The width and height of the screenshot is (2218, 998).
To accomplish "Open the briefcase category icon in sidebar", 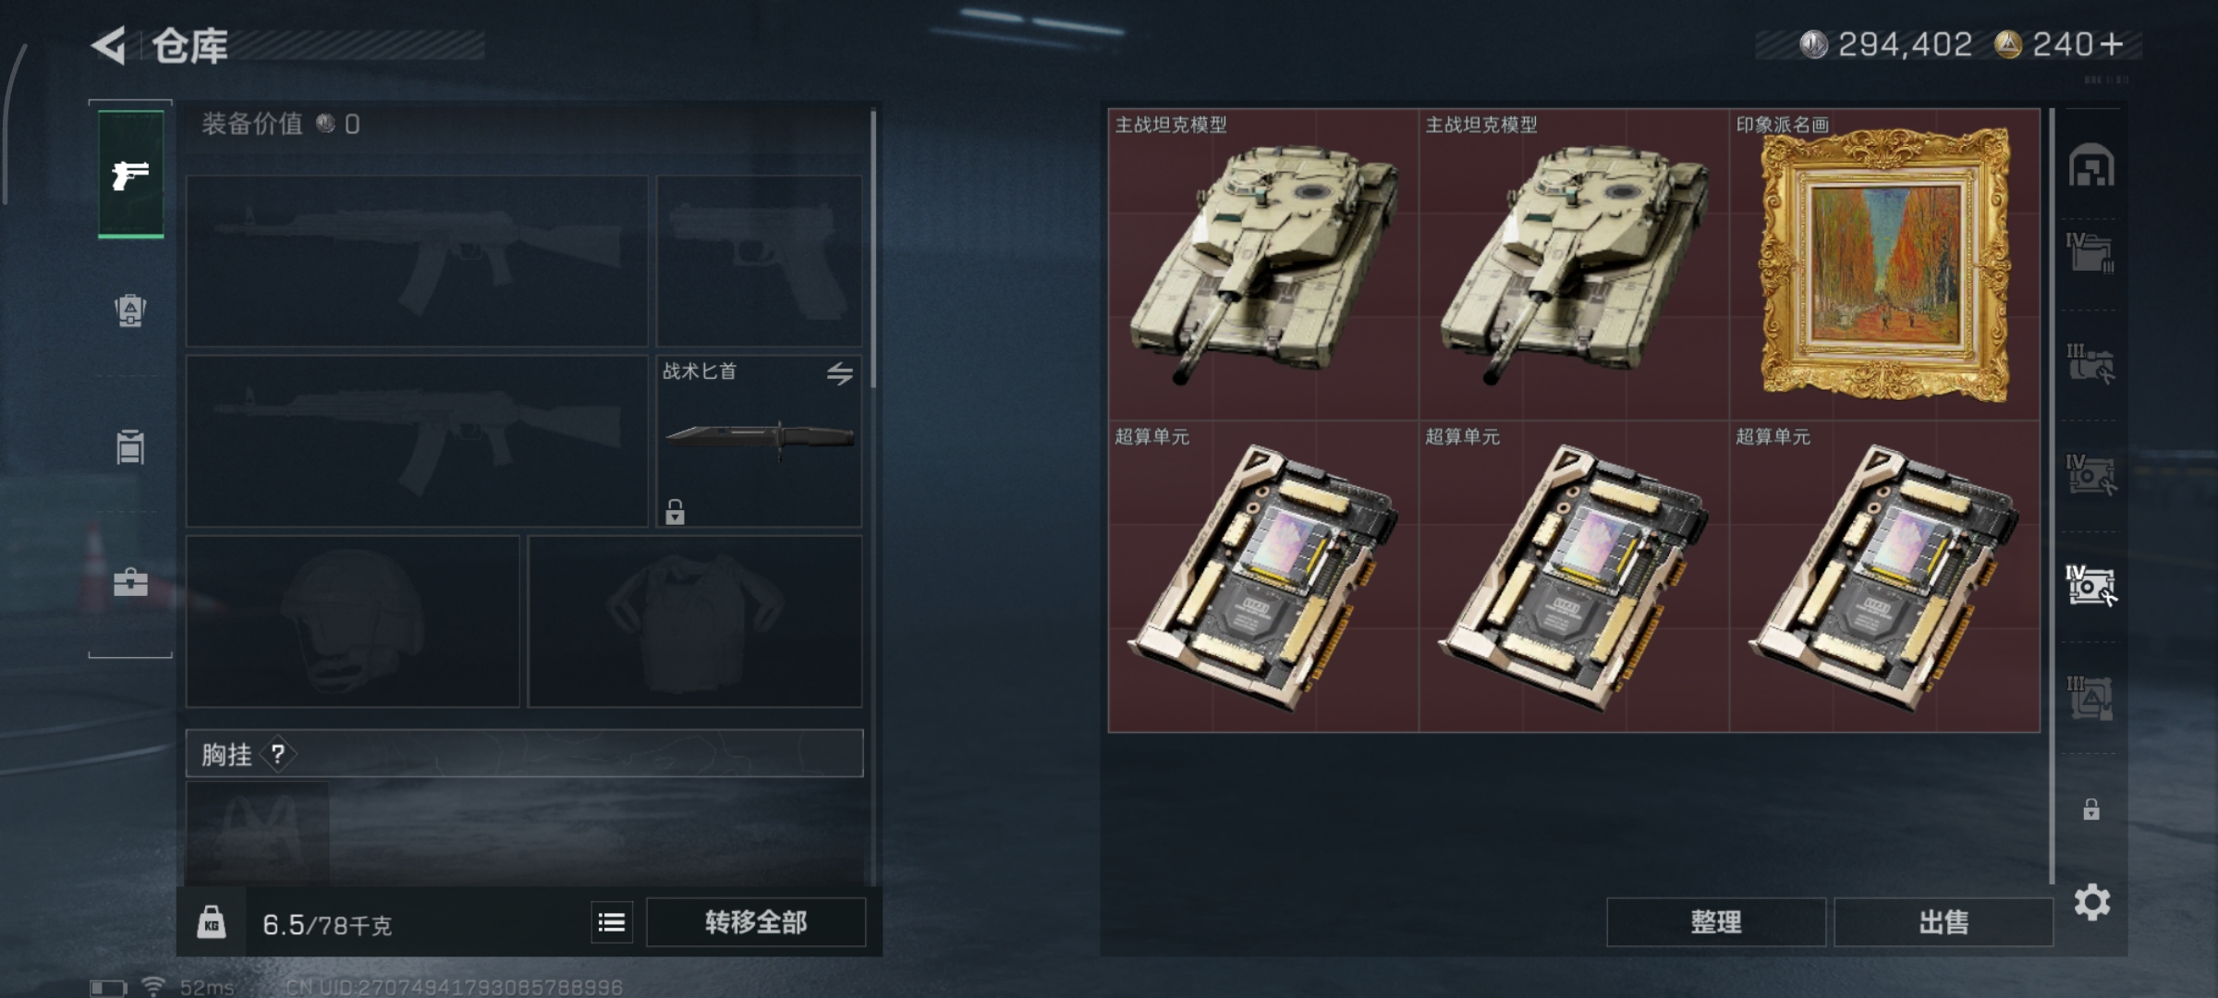I will [130, 582].
